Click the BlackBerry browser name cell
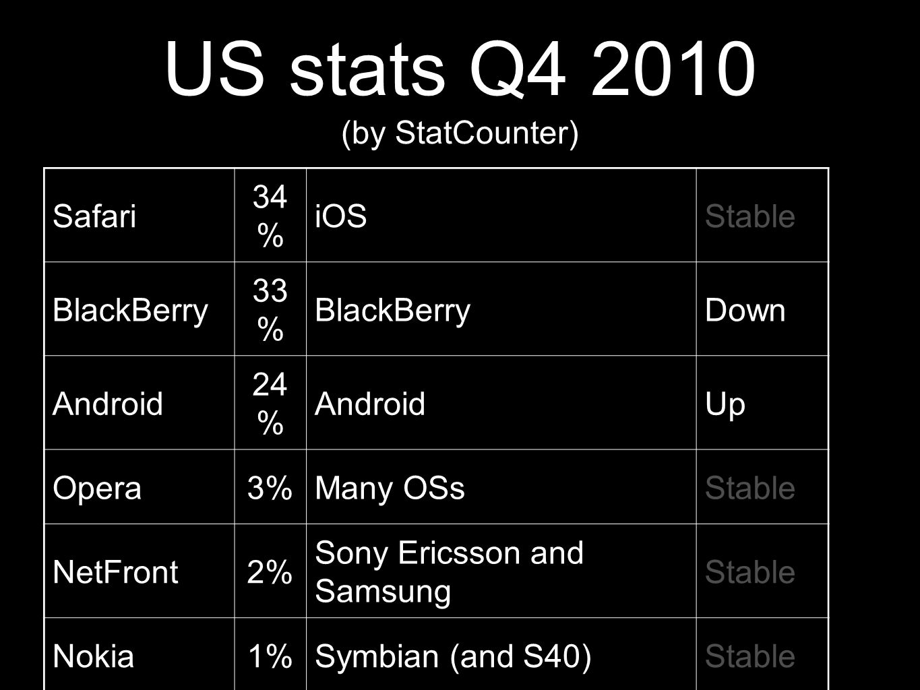Screen dimensions: 920x690 (140, 309)
